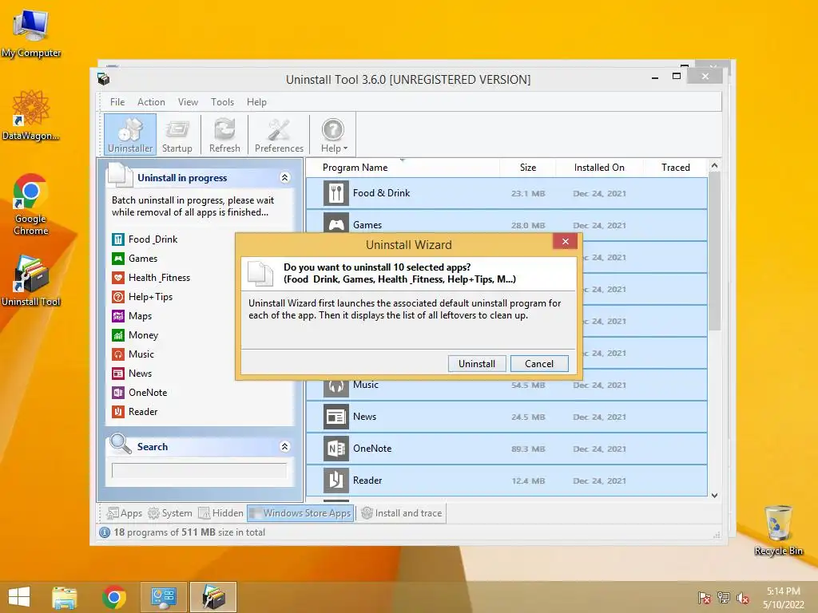
Task: Click Uninstall in the Uninstall Wizard
Action: coord(477,364)
